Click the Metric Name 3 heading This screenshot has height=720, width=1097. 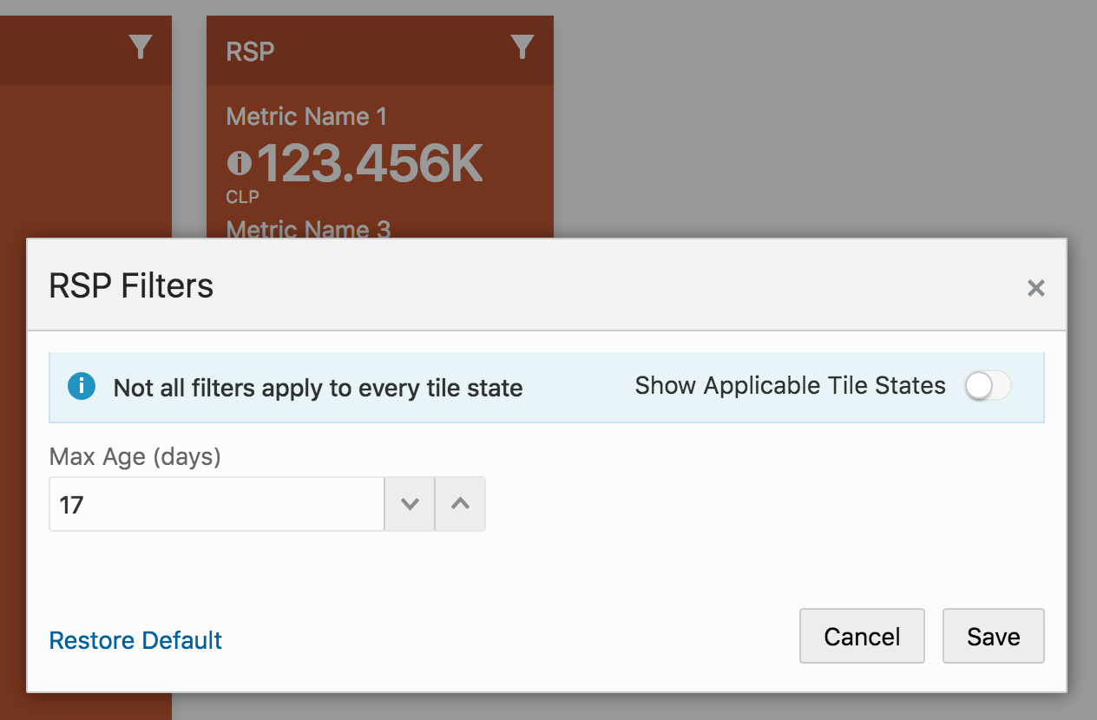click(308, 229)
